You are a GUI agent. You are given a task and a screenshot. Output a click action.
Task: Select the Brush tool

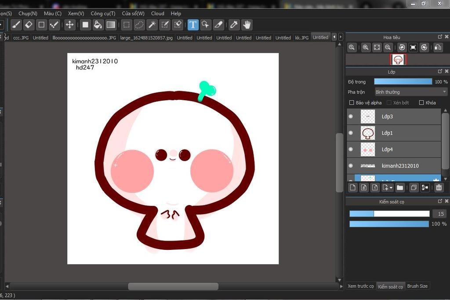point(16,25)
